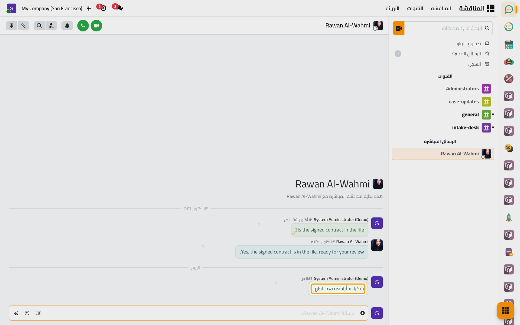Open notification settings bell icon

point(67,26)
